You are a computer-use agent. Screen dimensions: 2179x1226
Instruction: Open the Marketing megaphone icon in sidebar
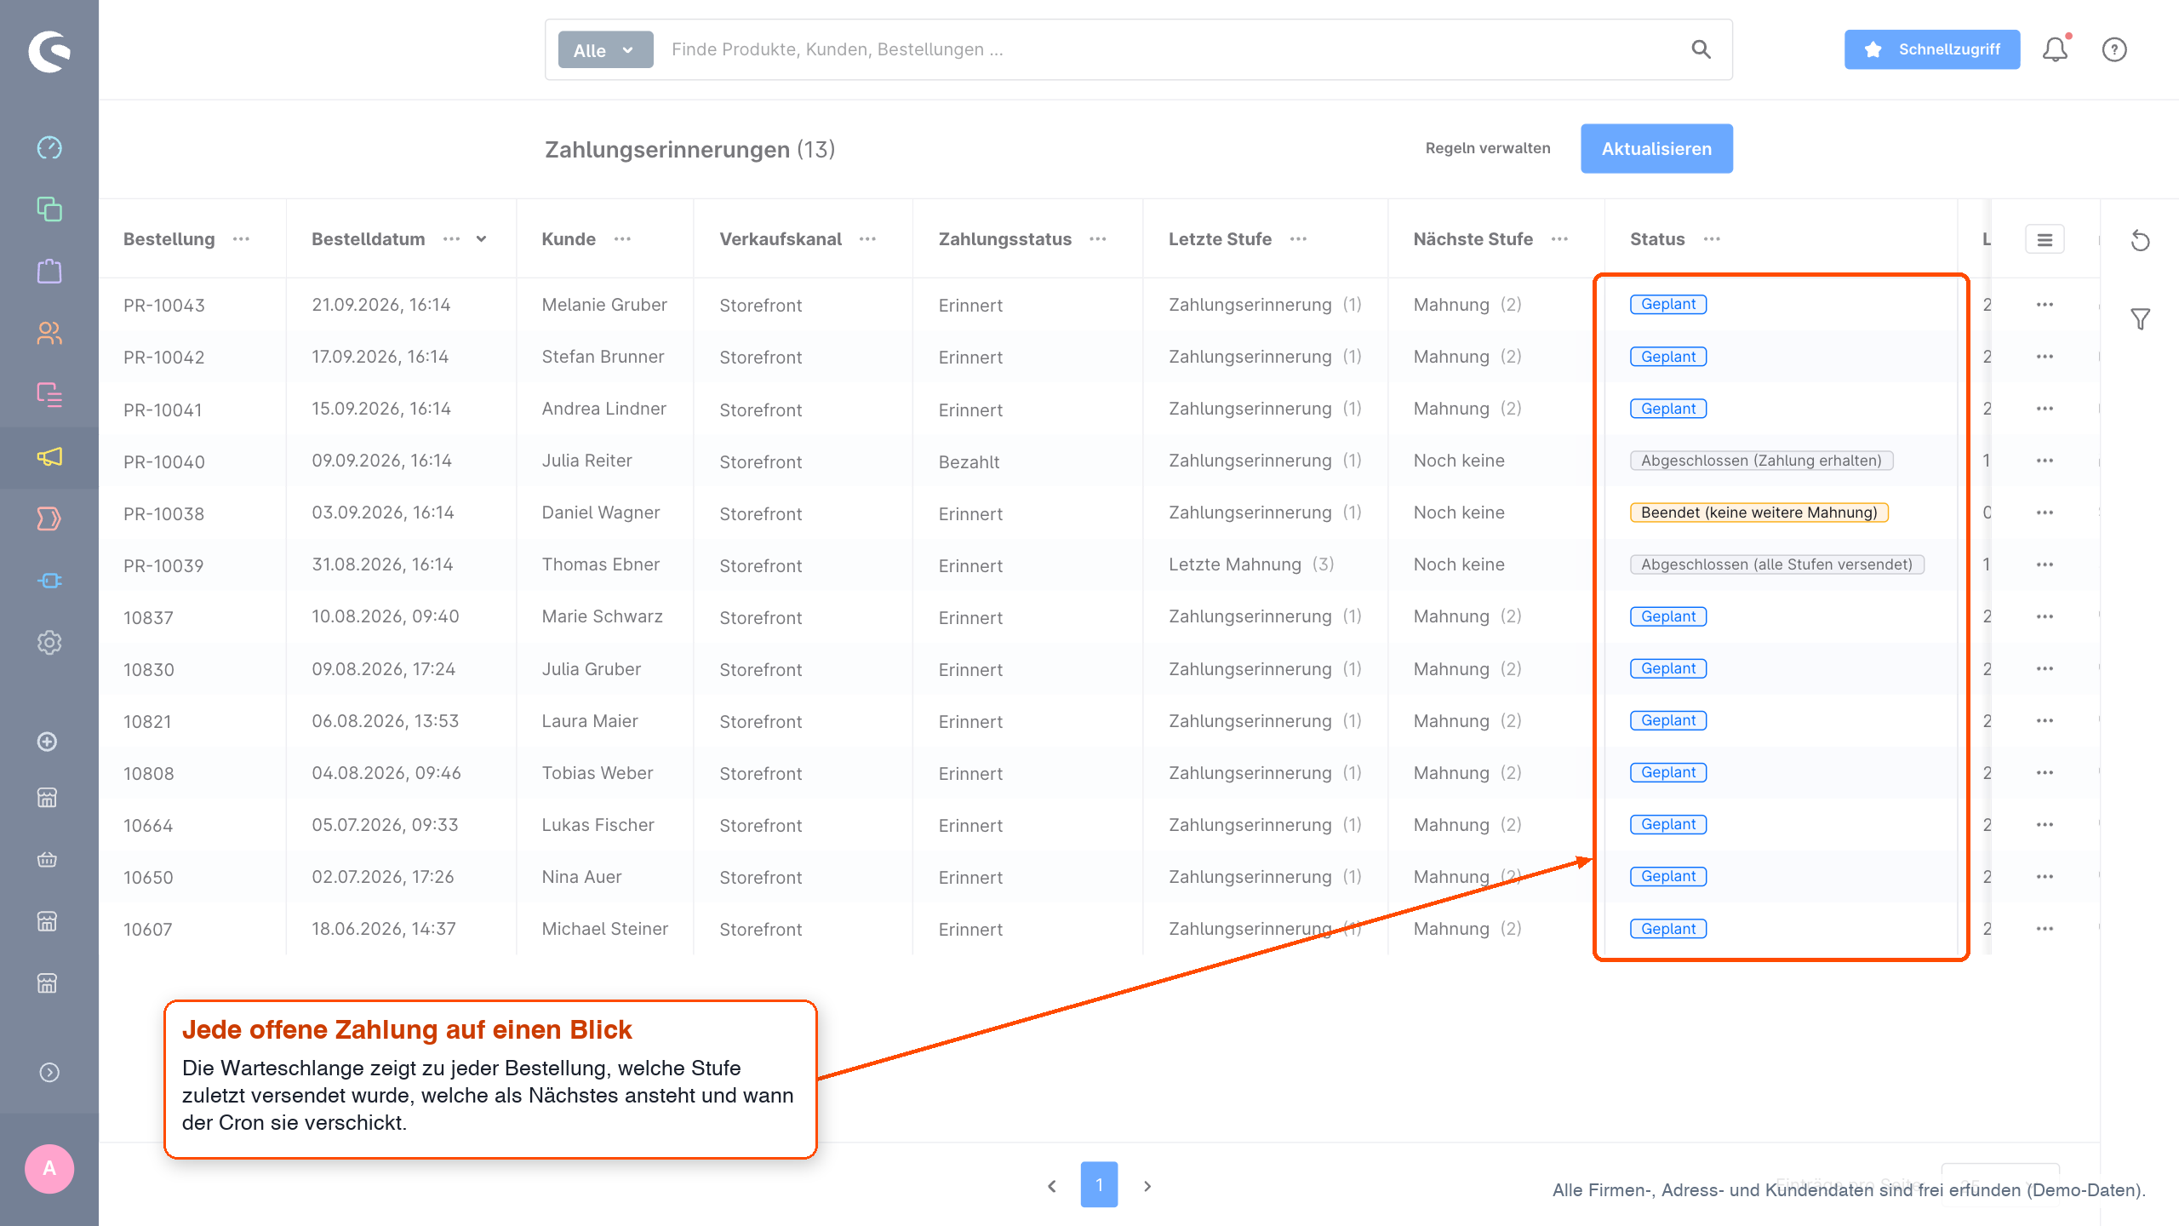(49, 457)
